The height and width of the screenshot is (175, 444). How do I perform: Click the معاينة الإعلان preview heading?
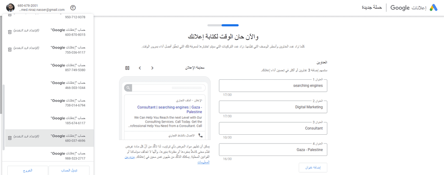[x=194, y=68]
